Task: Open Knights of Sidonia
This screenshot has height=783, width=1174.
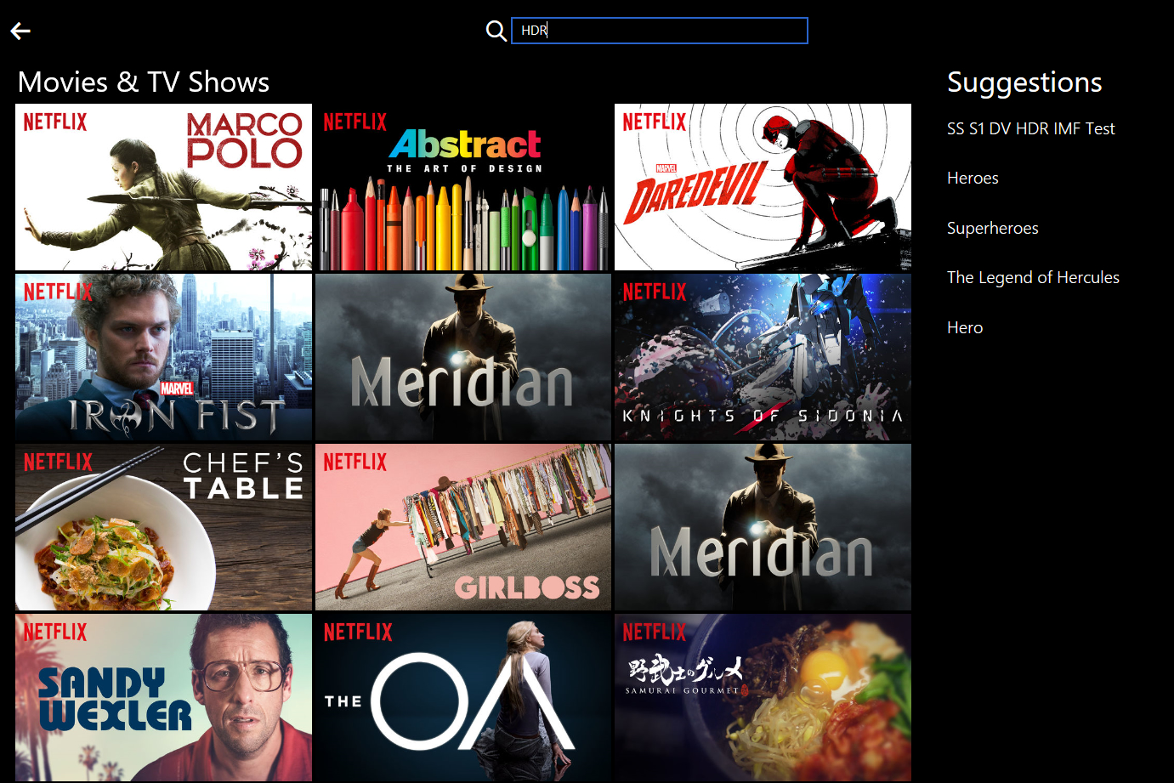Action: 763,357
